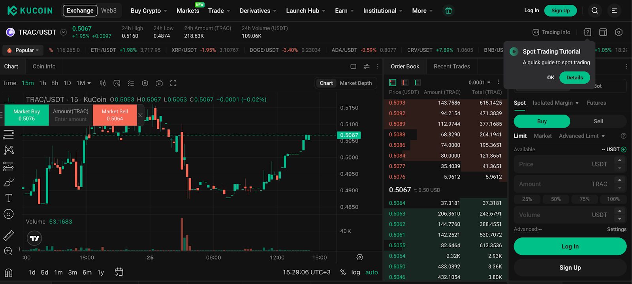
Task: Open chart panel adjust sliders icon
Action: click(367, 66)
